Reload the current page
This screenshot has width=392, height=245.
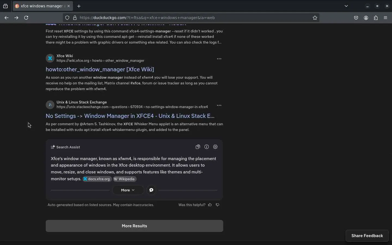coord(26,18)
